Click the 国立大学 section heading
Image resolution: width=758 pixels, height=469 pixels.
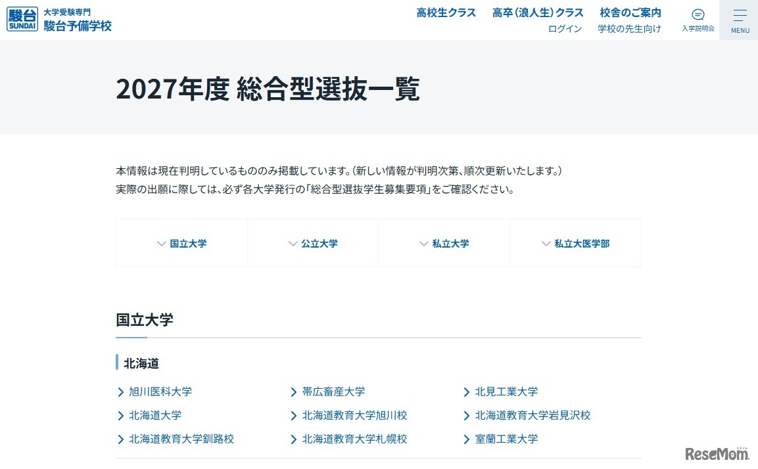coord(145,320)
